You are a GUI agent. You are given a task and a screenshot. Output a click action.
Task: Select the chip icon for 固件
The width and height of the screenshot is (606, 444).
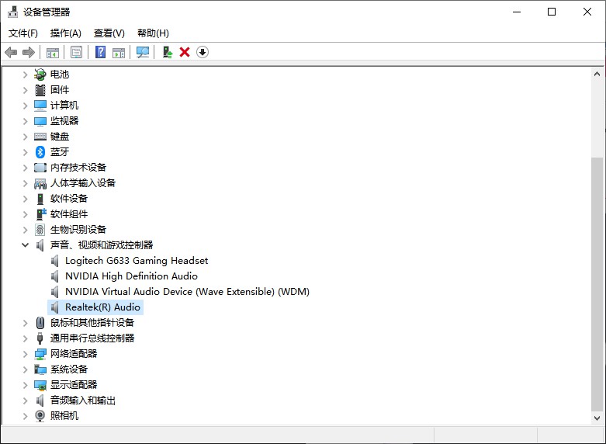click(x=40, y=90)
